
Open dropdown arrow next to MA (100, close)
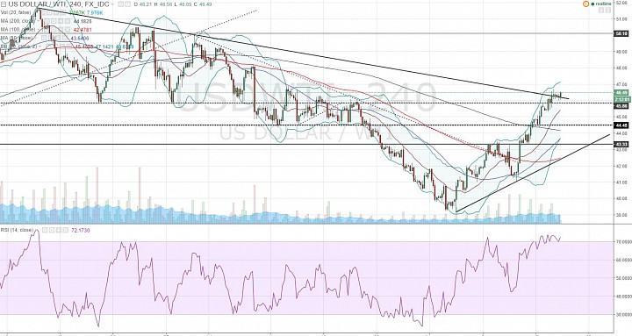[x=38, y=30]
